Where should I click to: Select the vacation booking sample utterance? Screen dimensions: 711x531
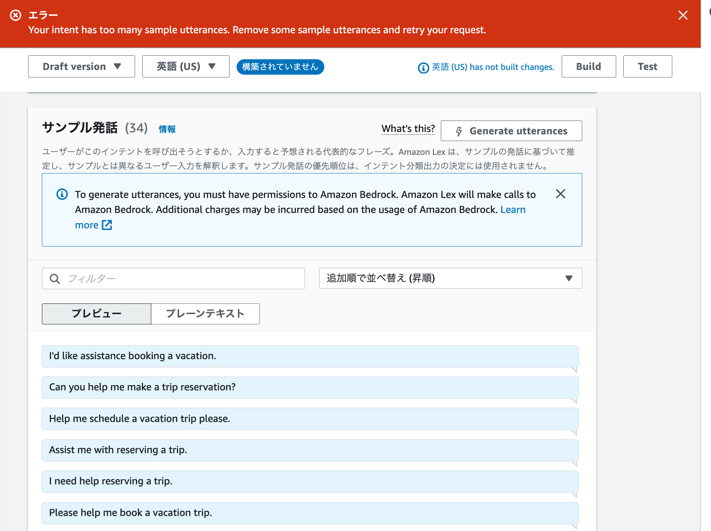(x=310, y=356)
